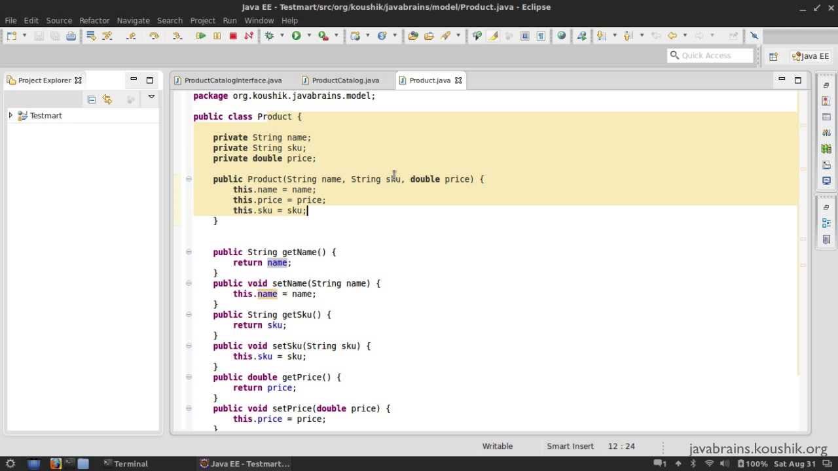Toggle Mark Occurrences highlighter icon
This screenshot has width=838, height=471.
[493, 36]
